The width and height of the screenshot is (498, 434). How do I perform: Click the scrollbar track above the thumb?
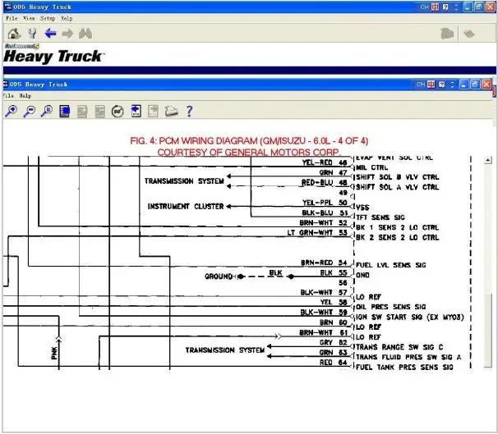coord(488,228)
